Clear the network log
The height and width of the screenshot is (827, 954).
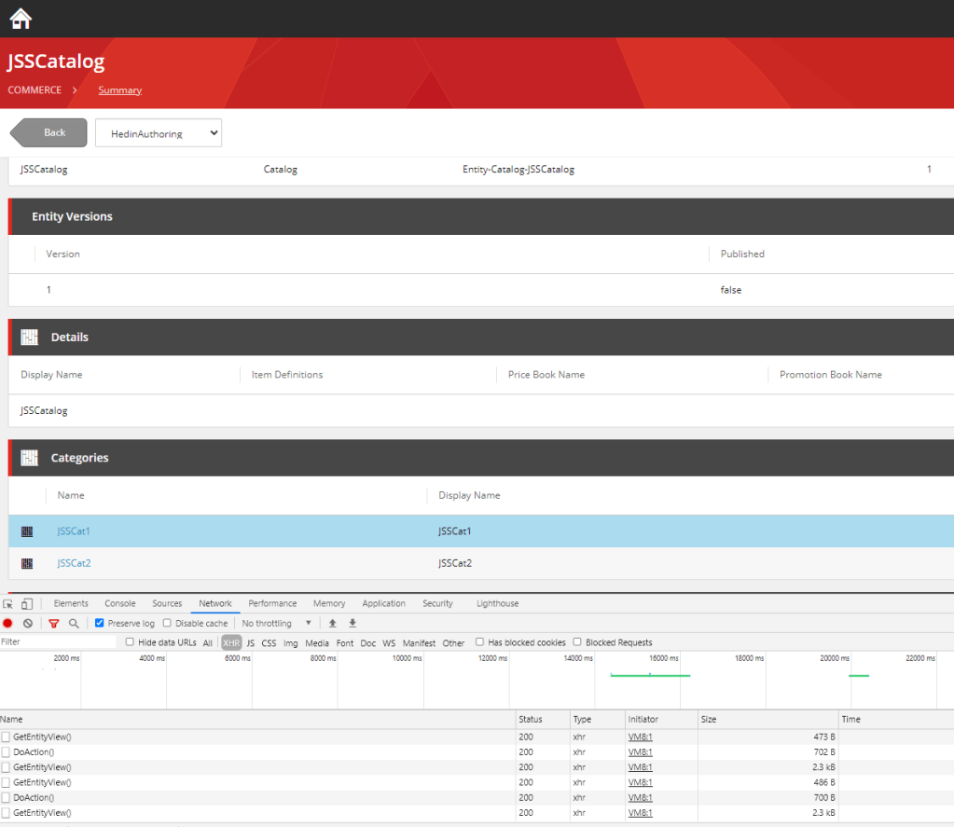point(28,624)
